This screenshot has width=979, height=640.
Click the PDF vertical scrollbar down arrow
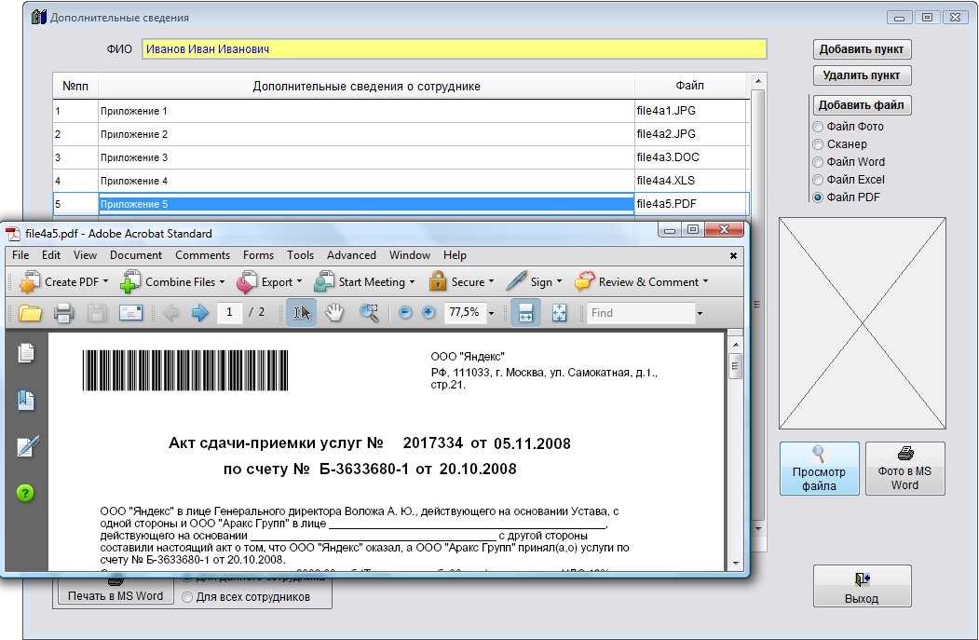[x=735, y=564]
